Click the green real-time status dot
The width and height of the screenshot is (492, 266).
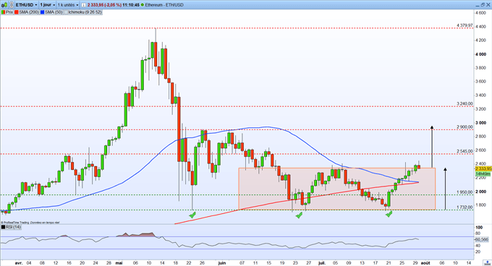(x=143, y=5)
